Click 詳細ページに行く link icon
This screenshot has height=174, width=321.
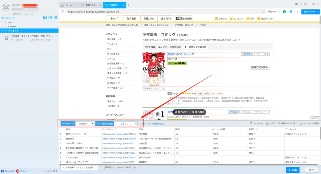pos(279,123)
